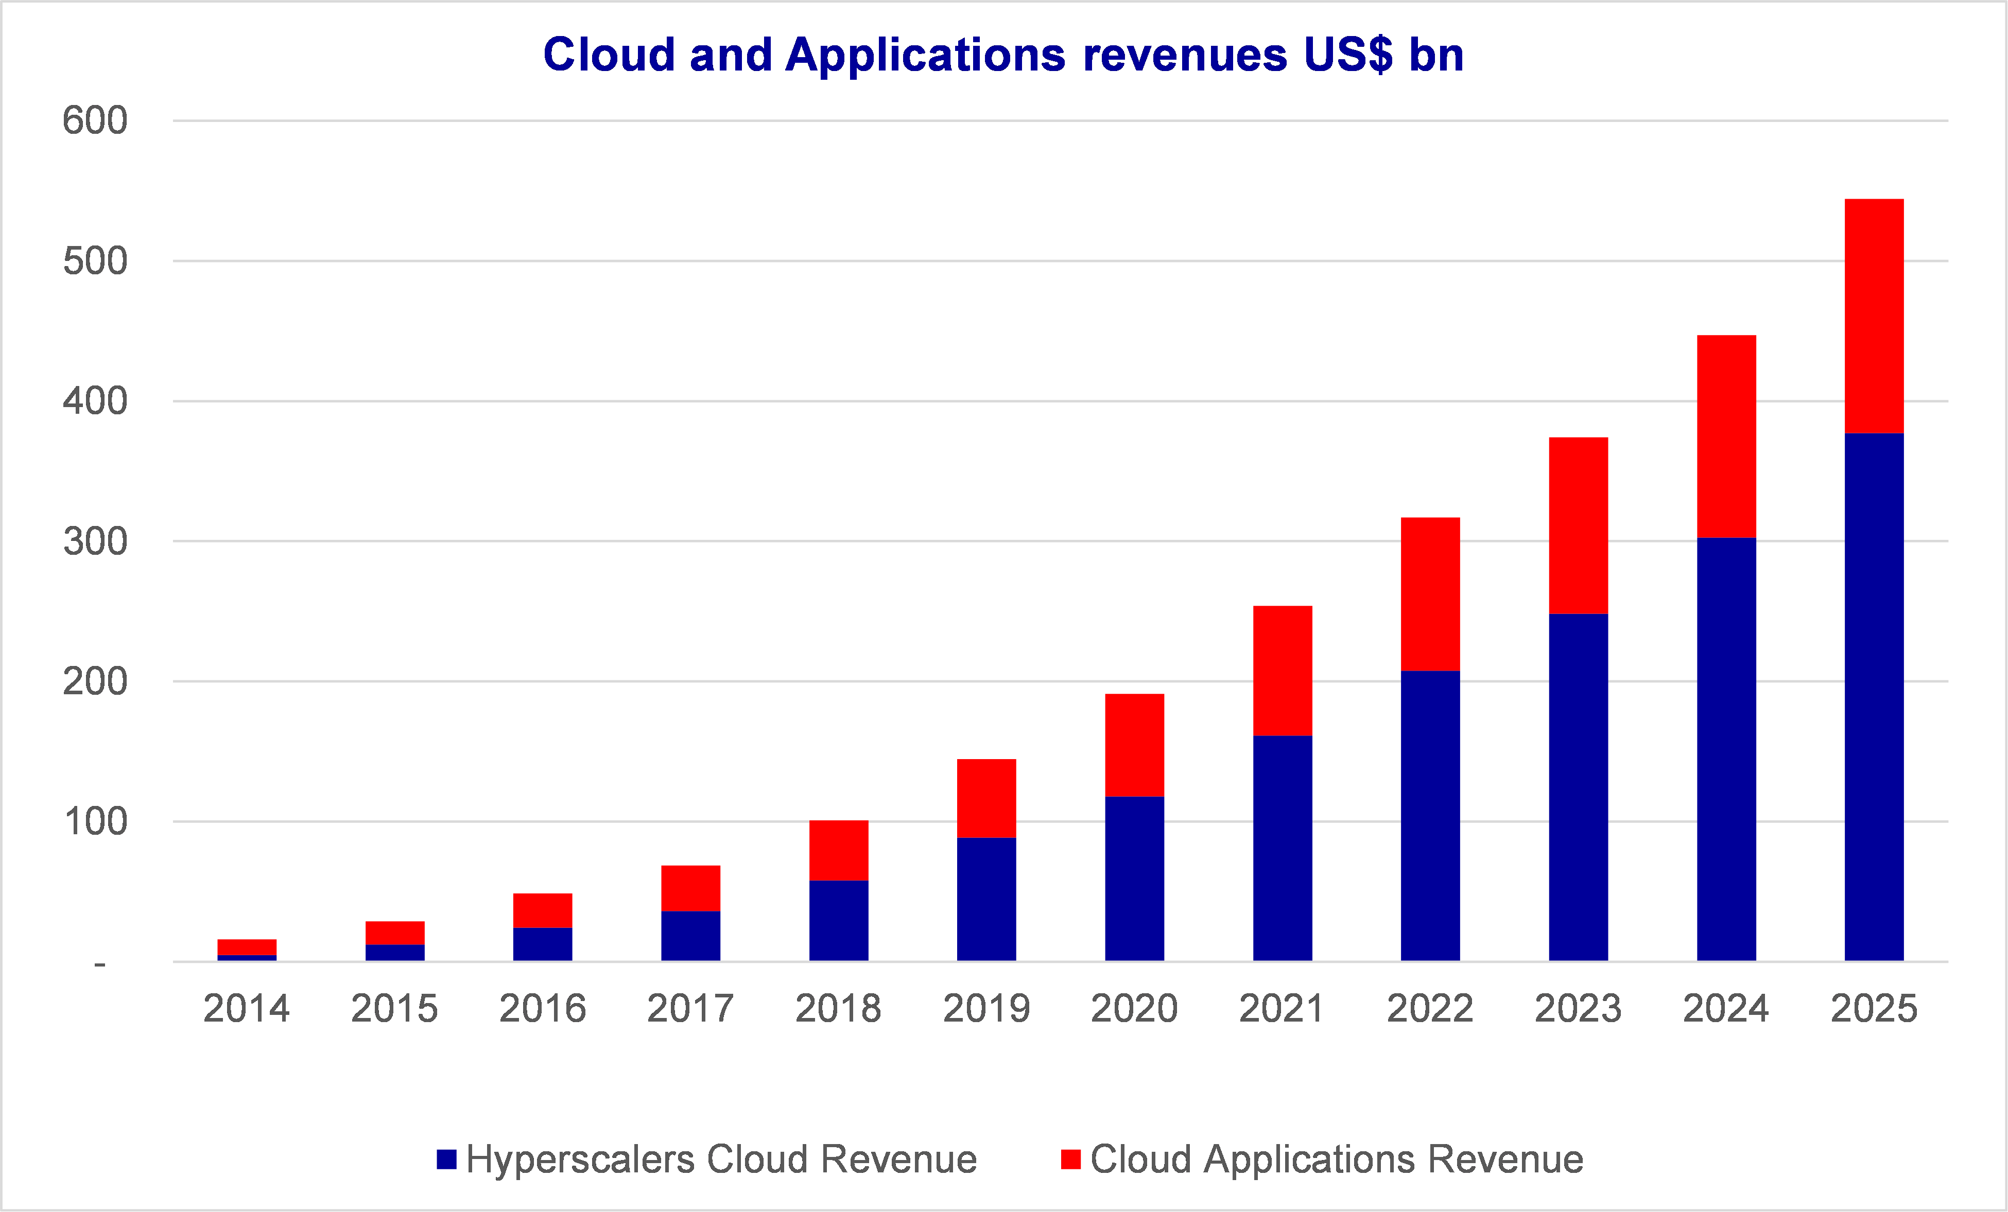
Task: Select the 2017 blue bar segment
Action: (x=690, y=936)
